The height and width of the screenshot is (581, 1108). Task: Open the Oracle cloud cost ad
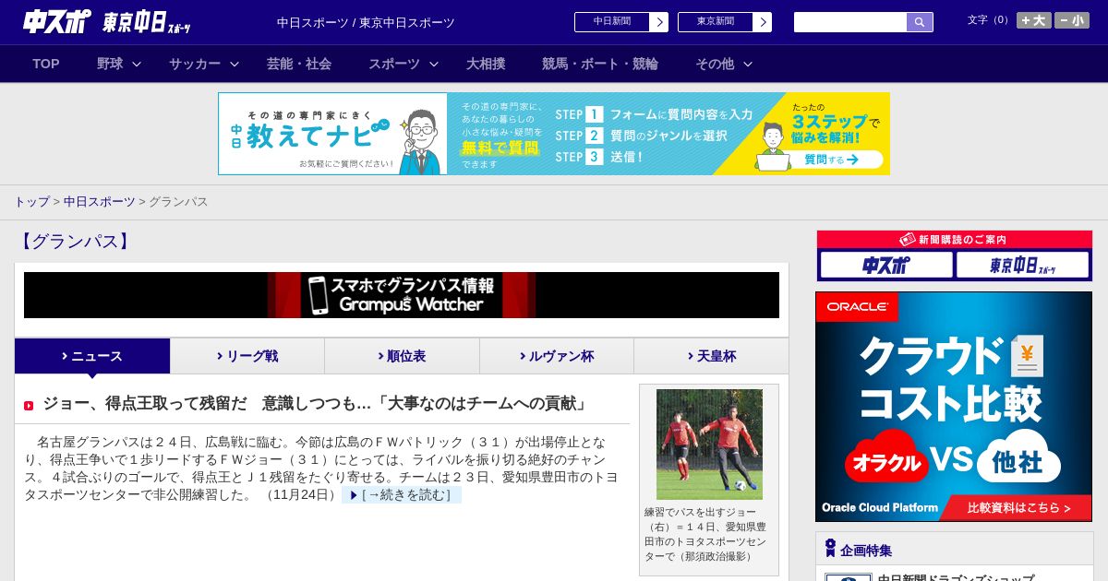click(954, 407)
